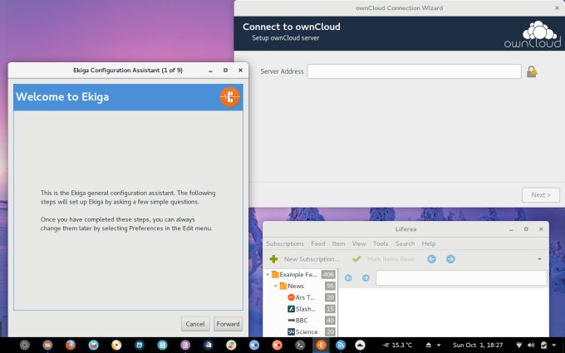565x353 pixels.
Task: Click the browser forward arrow beside Liferea address bar
Action: point(366,277)
